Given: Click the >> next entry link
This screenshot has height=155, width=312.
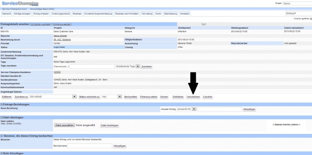Looking at the screenshot, I should pos(204,24).
